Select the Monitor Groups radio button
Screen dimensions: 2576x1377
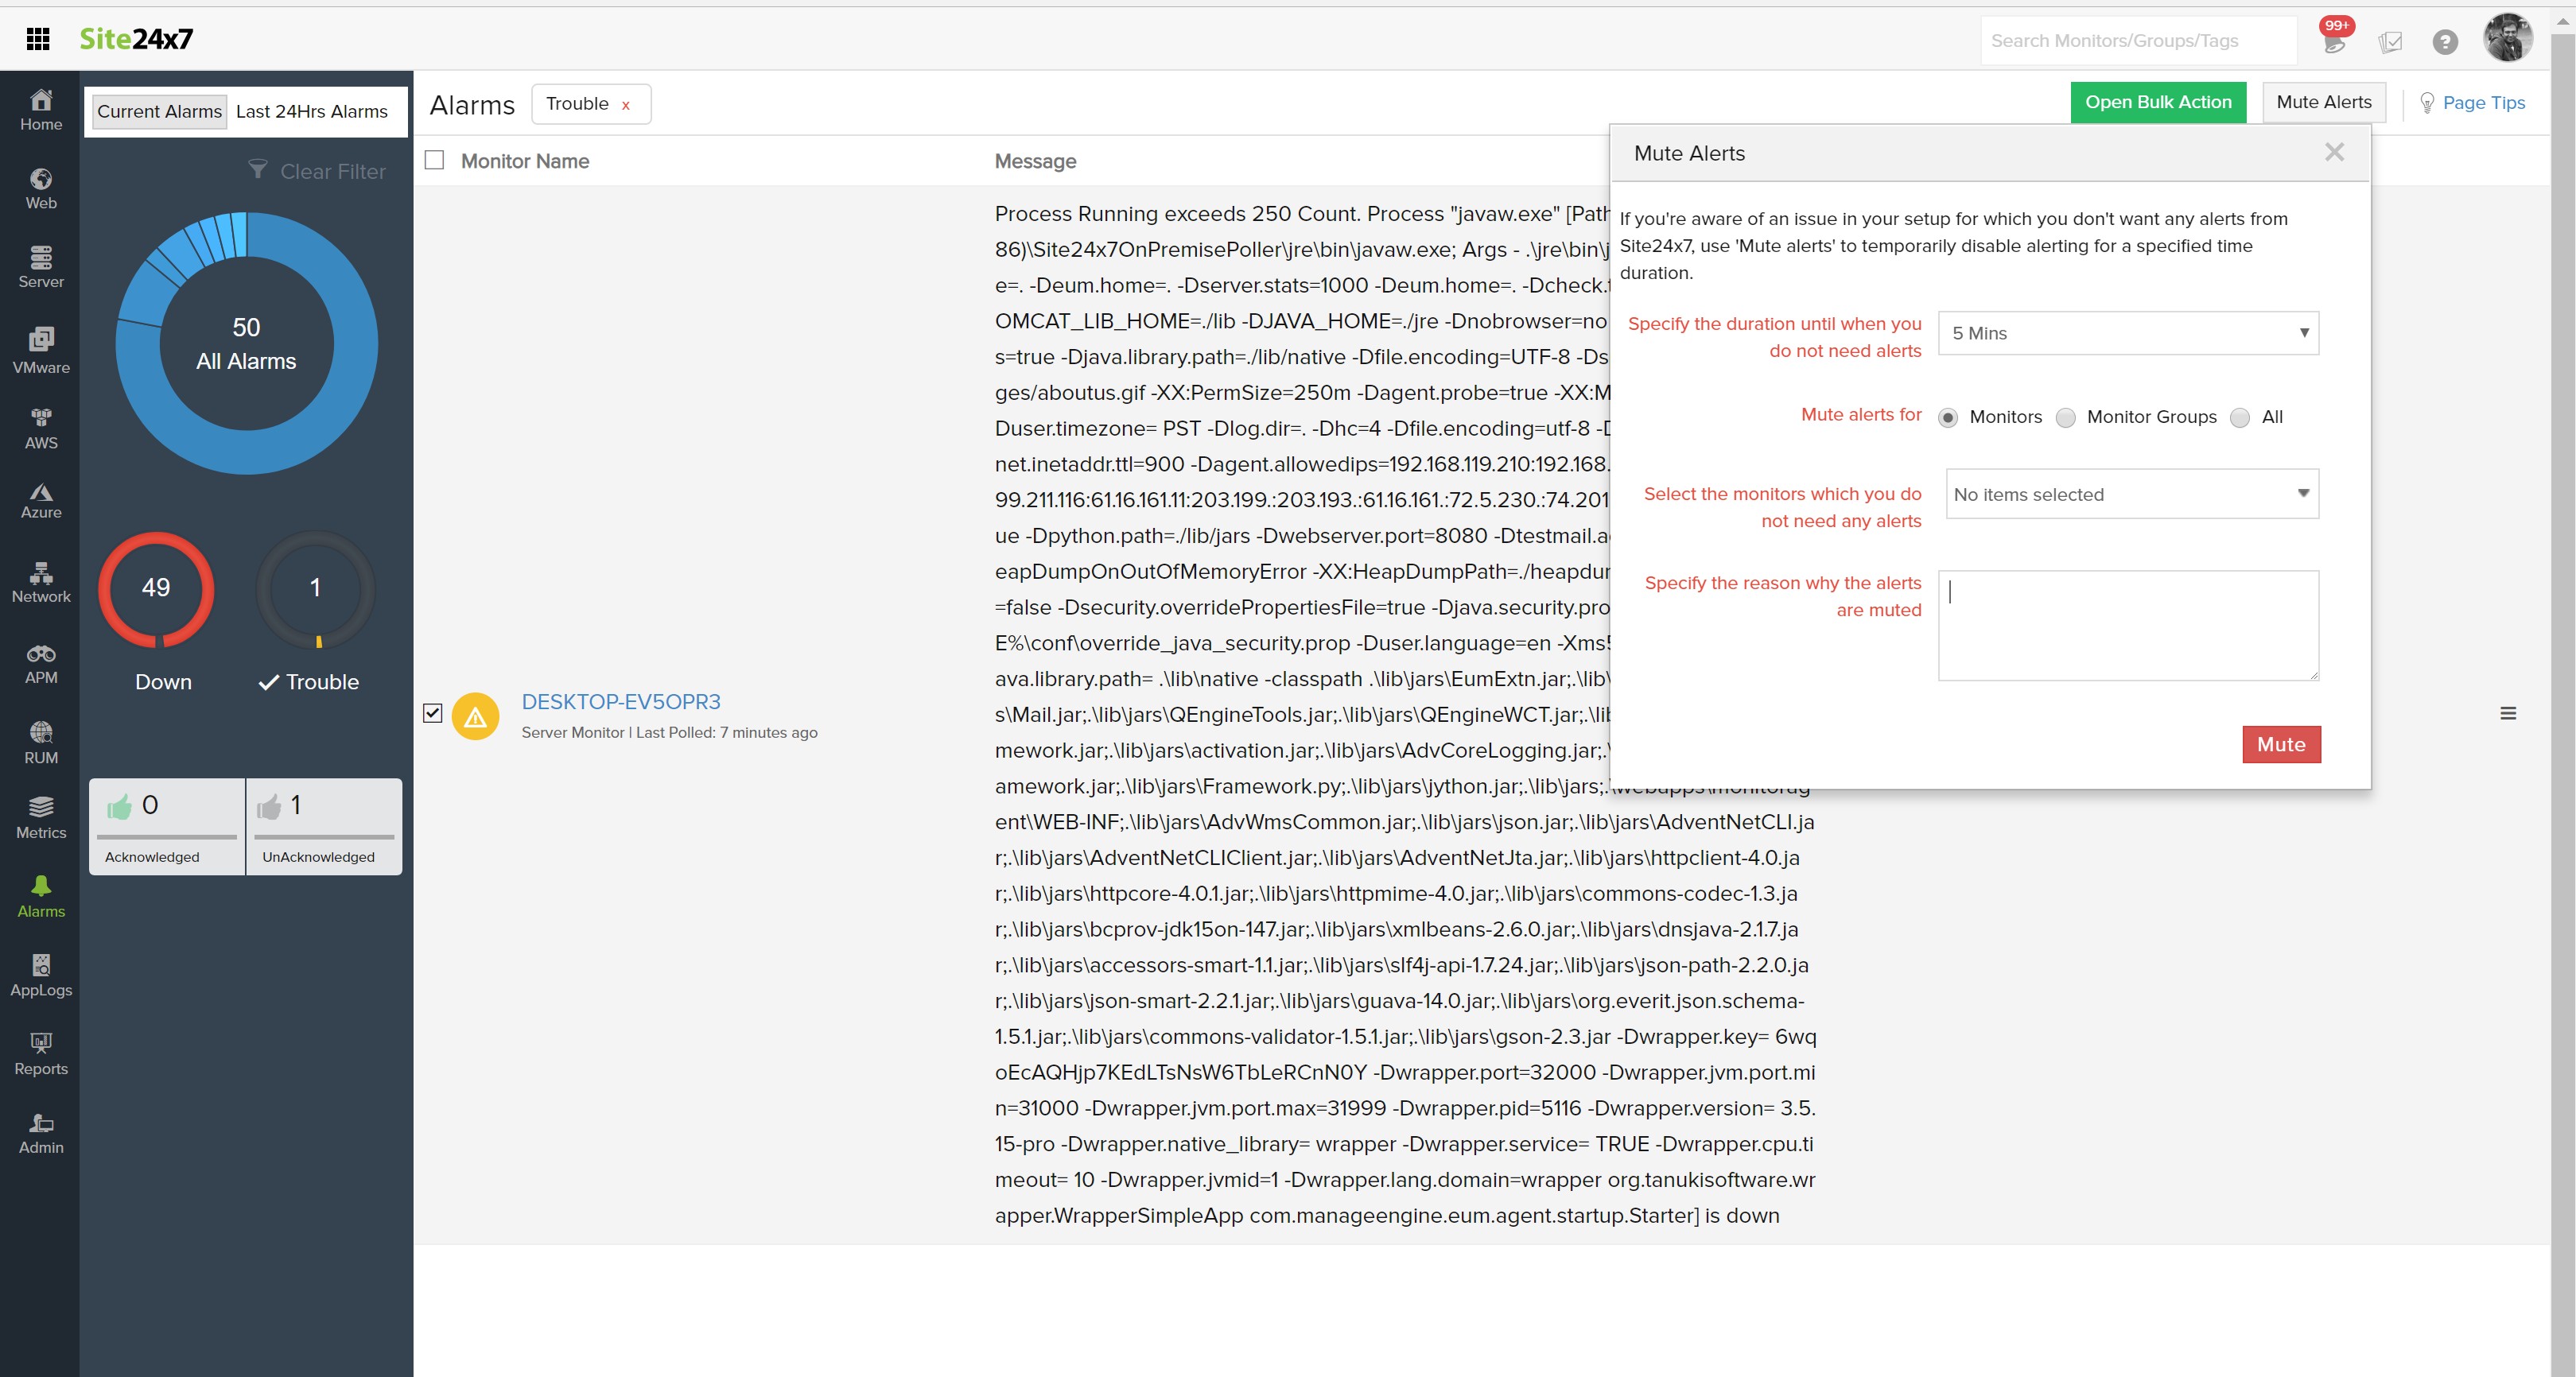pyautogui.click(x=2066, y=418)
